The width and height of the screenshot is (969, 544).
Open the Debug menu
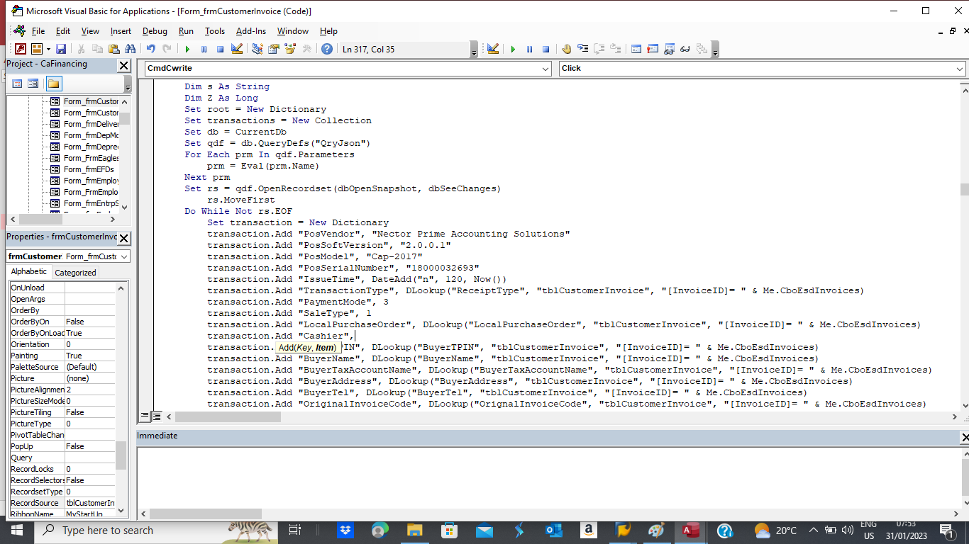(155, 31)
